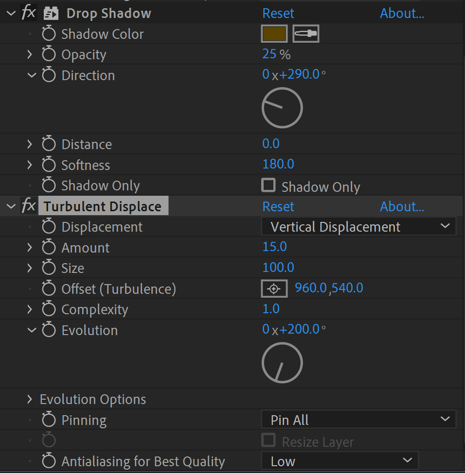465x473 pixels.
Task: Expand the Size property
Action: click(x=30, y=268)
